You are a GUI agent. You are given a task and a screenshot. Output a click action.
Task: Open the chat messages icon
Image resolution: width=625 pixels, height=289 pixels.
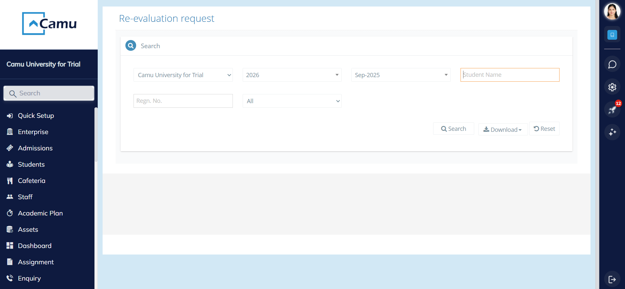point(612,64)
